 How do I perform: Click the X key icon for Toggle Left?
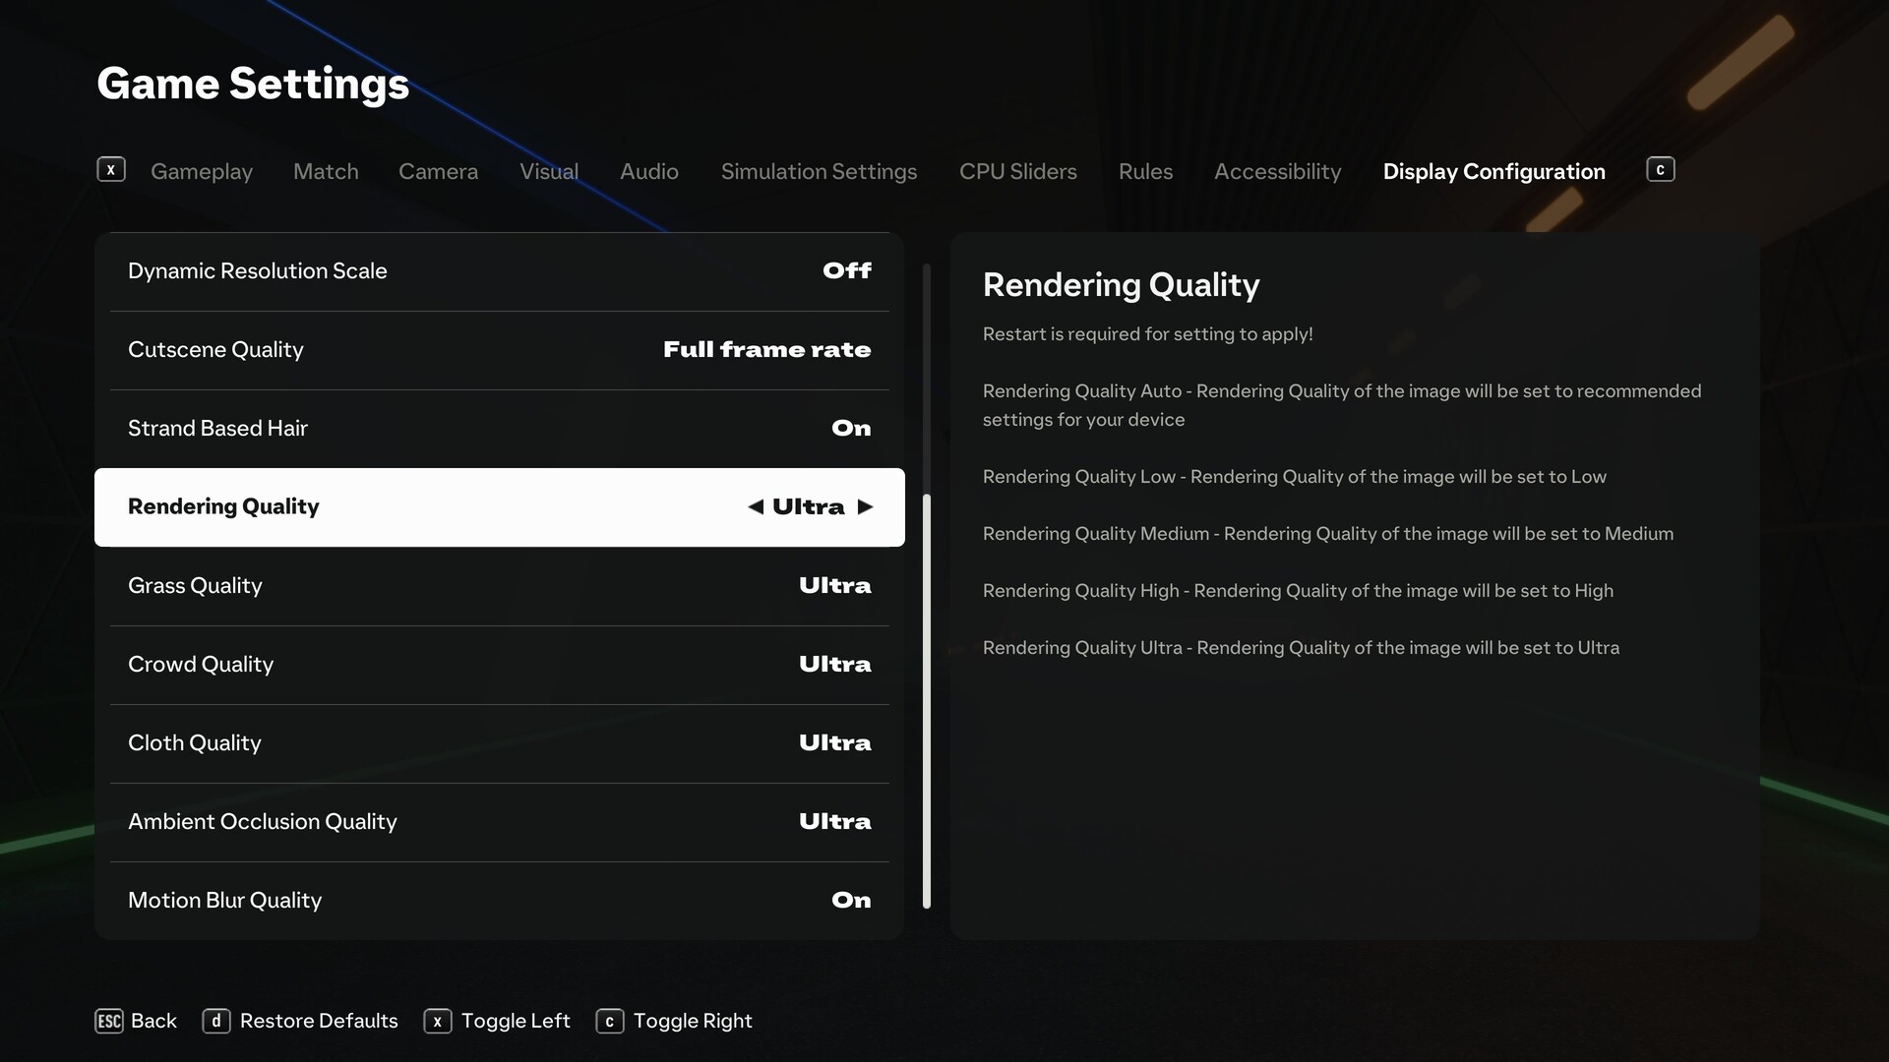[437, 1021]
